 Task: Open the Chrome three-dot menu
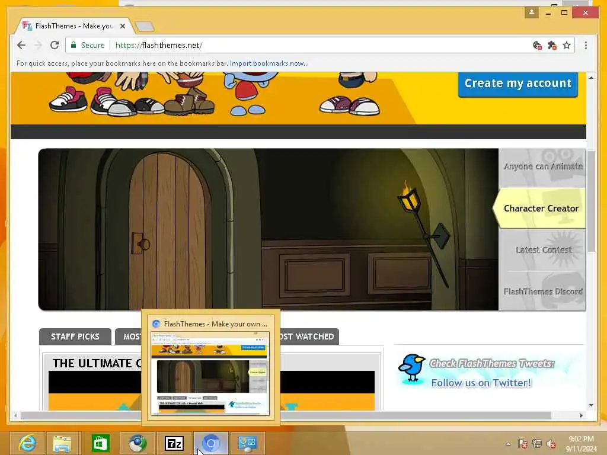[586, 45]
